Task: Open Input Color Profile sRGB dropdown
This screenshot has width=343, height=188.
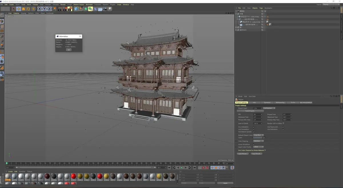Action: pos(258,147)
